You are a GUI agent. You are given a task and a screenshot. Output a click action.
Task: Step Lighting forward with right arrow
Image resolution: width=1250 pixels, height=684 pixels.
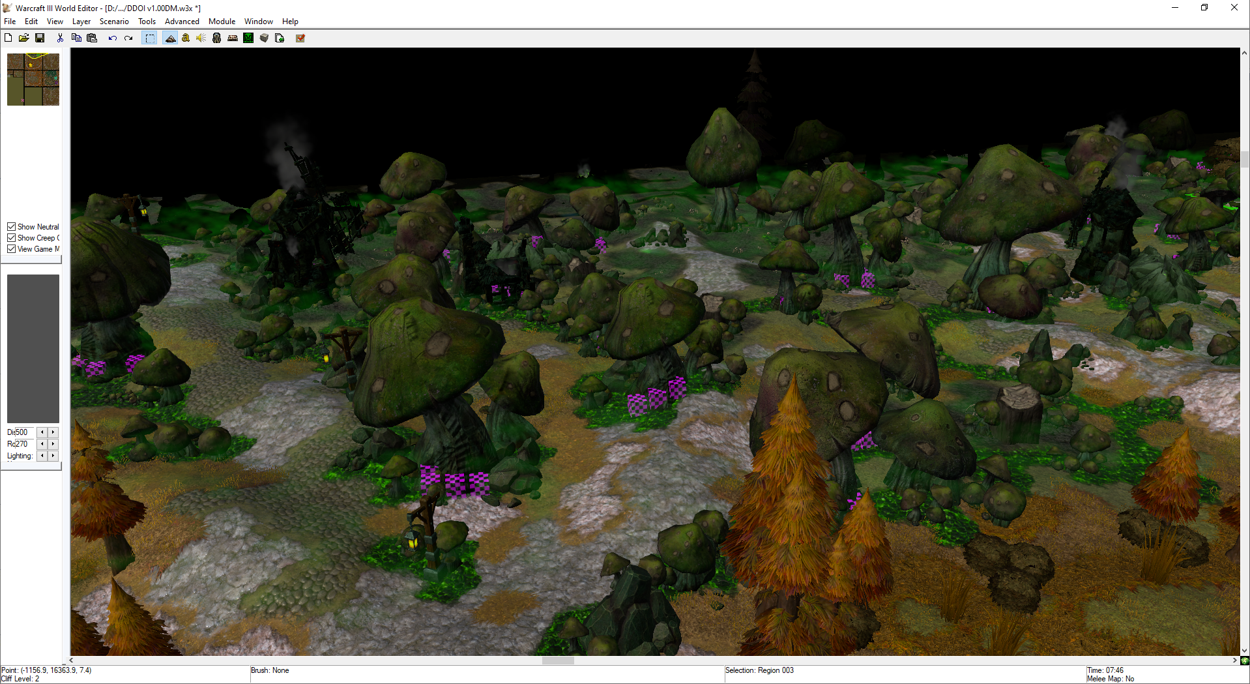[x=53, y=456]
